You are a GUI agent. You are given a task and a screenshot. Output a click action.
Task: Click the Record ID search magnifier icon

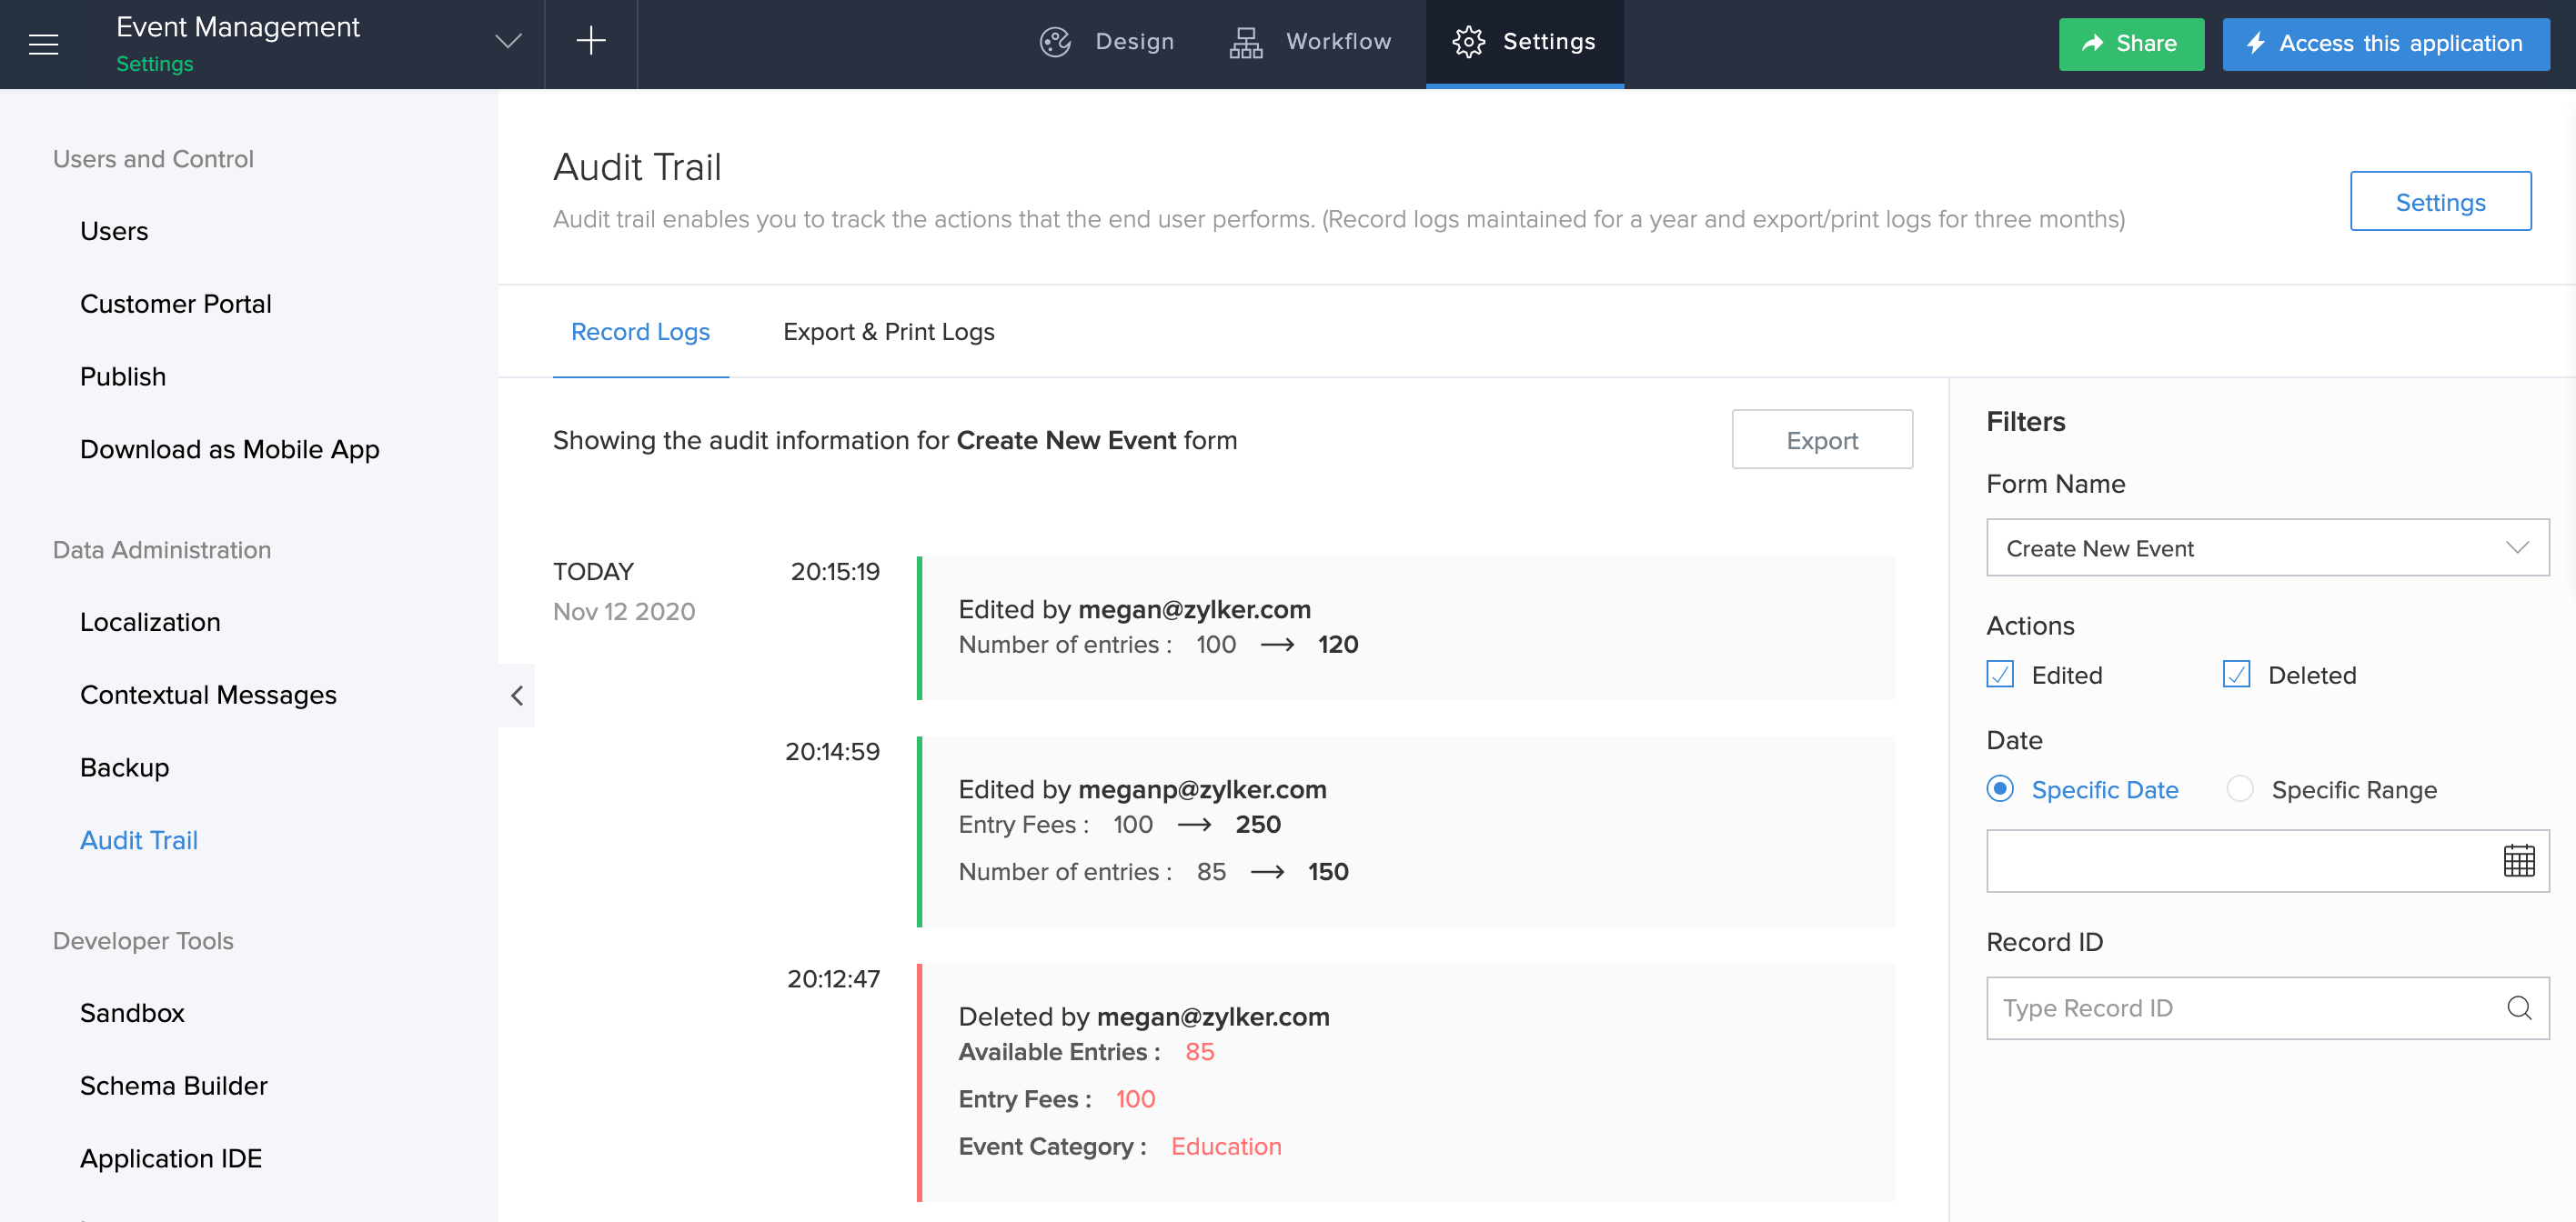click(x=2518, y=1008)
